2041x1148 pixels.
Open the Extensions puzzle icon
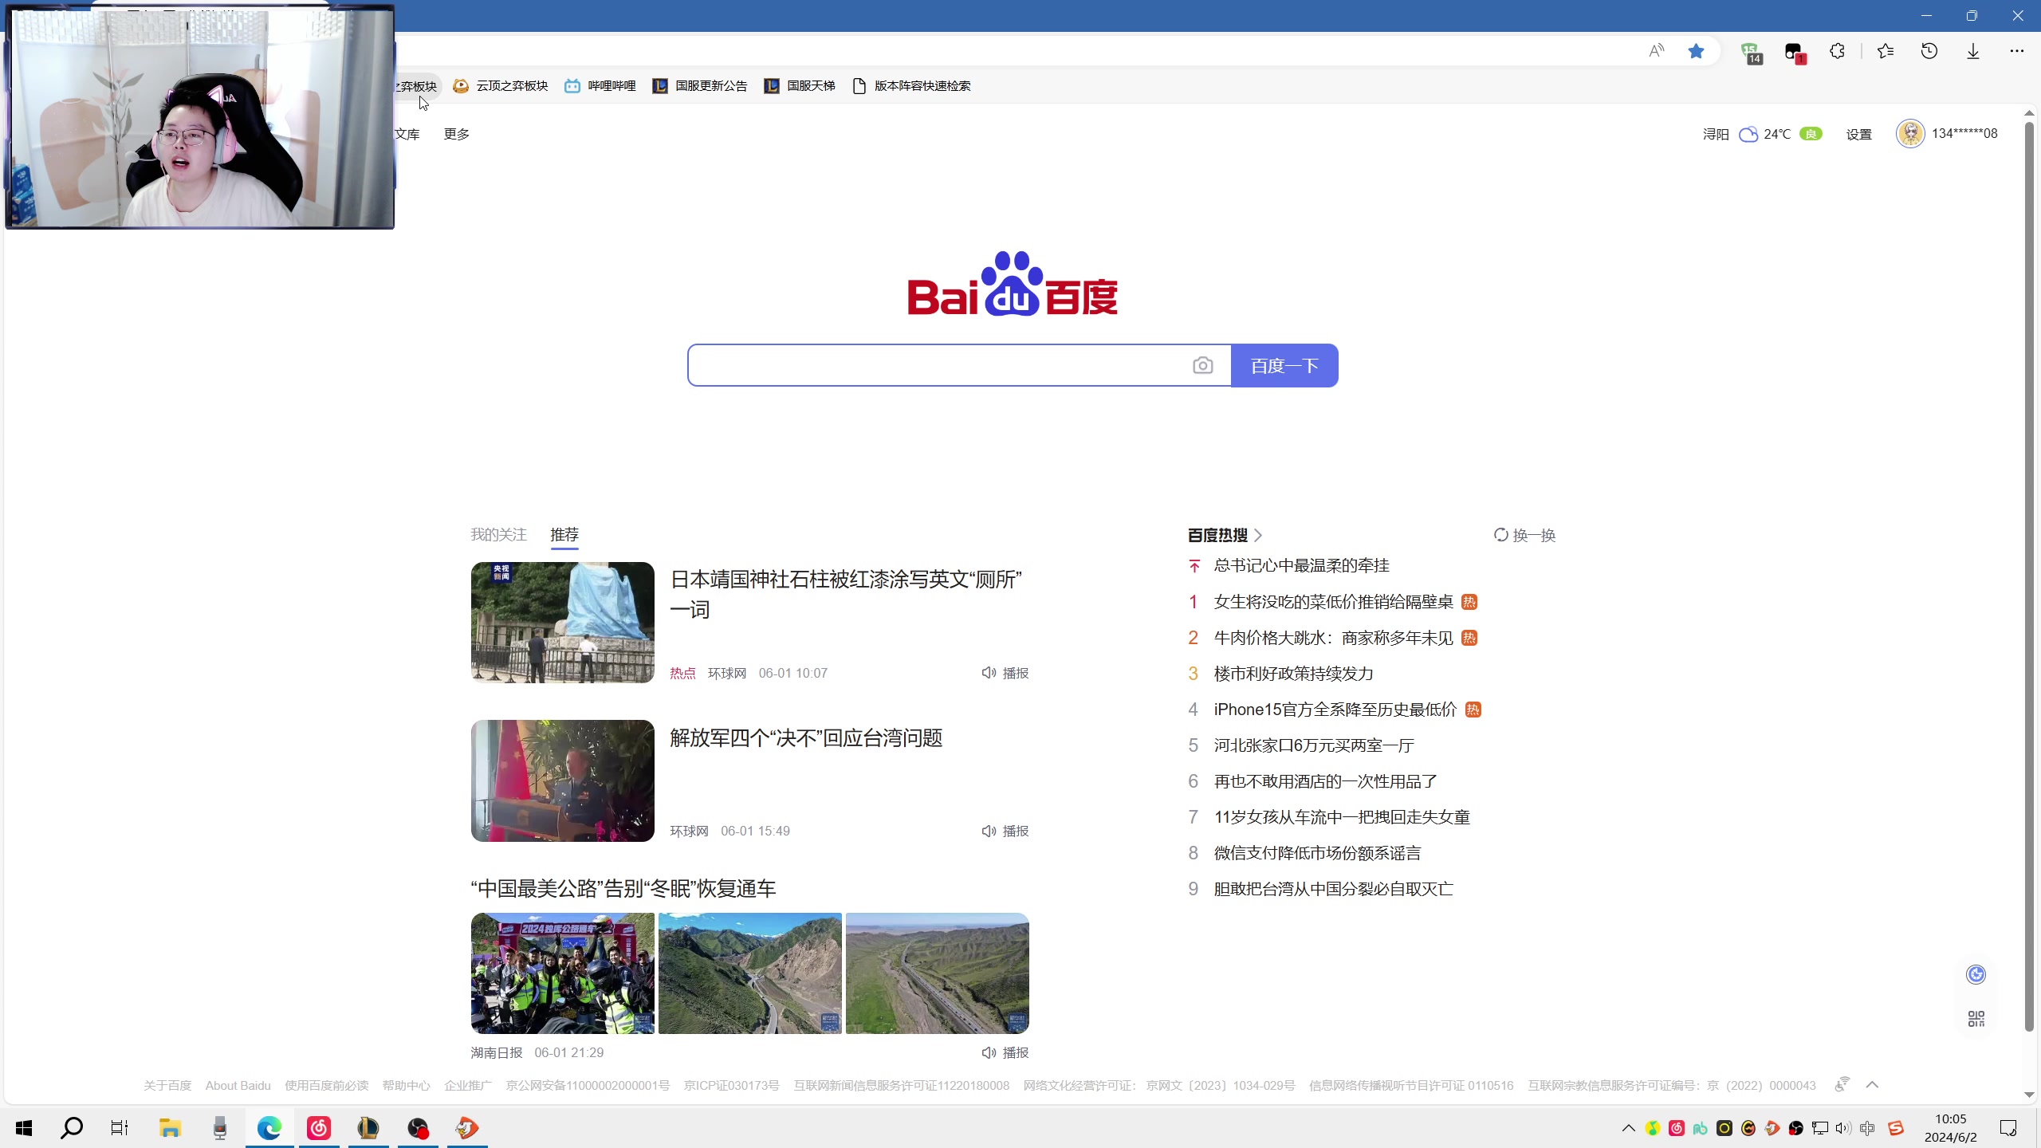point(1837,51)
